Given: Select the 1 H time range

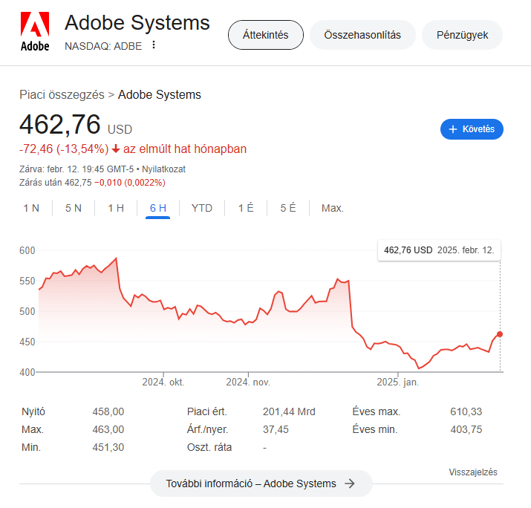Looking at the screenshot, I should coord(116,208).
